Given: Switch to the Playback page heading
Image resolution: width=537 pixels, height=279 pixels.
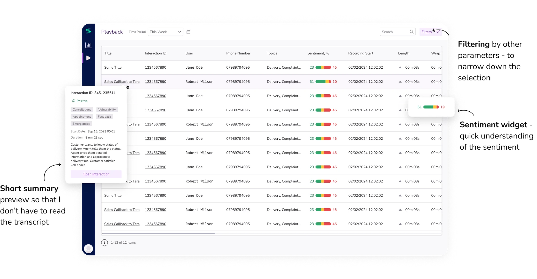Looking at the screenshot, I should click(112, 32).
